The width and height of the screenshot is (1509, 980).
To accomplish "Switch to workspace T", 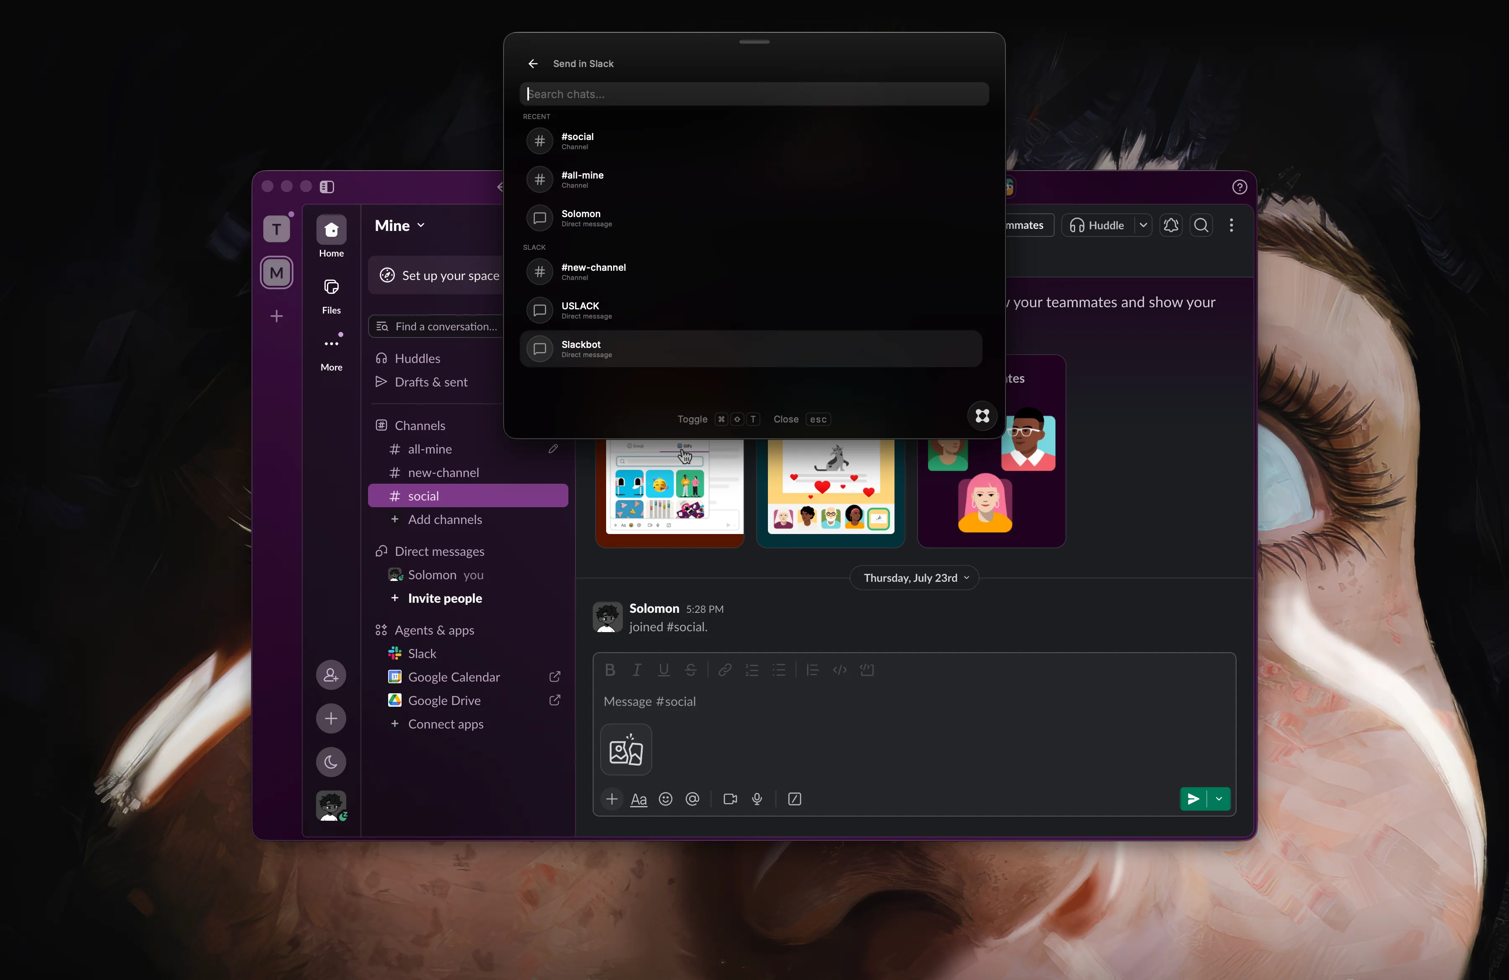I will (x=276, y=229).
